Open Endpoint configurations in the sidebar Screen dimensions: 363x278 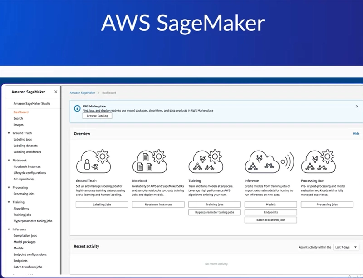pos(30,254)
